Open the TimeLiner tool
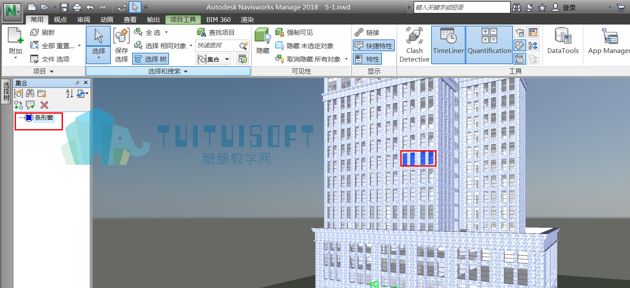This screenshot has width=630, height=288. point(448,45)
